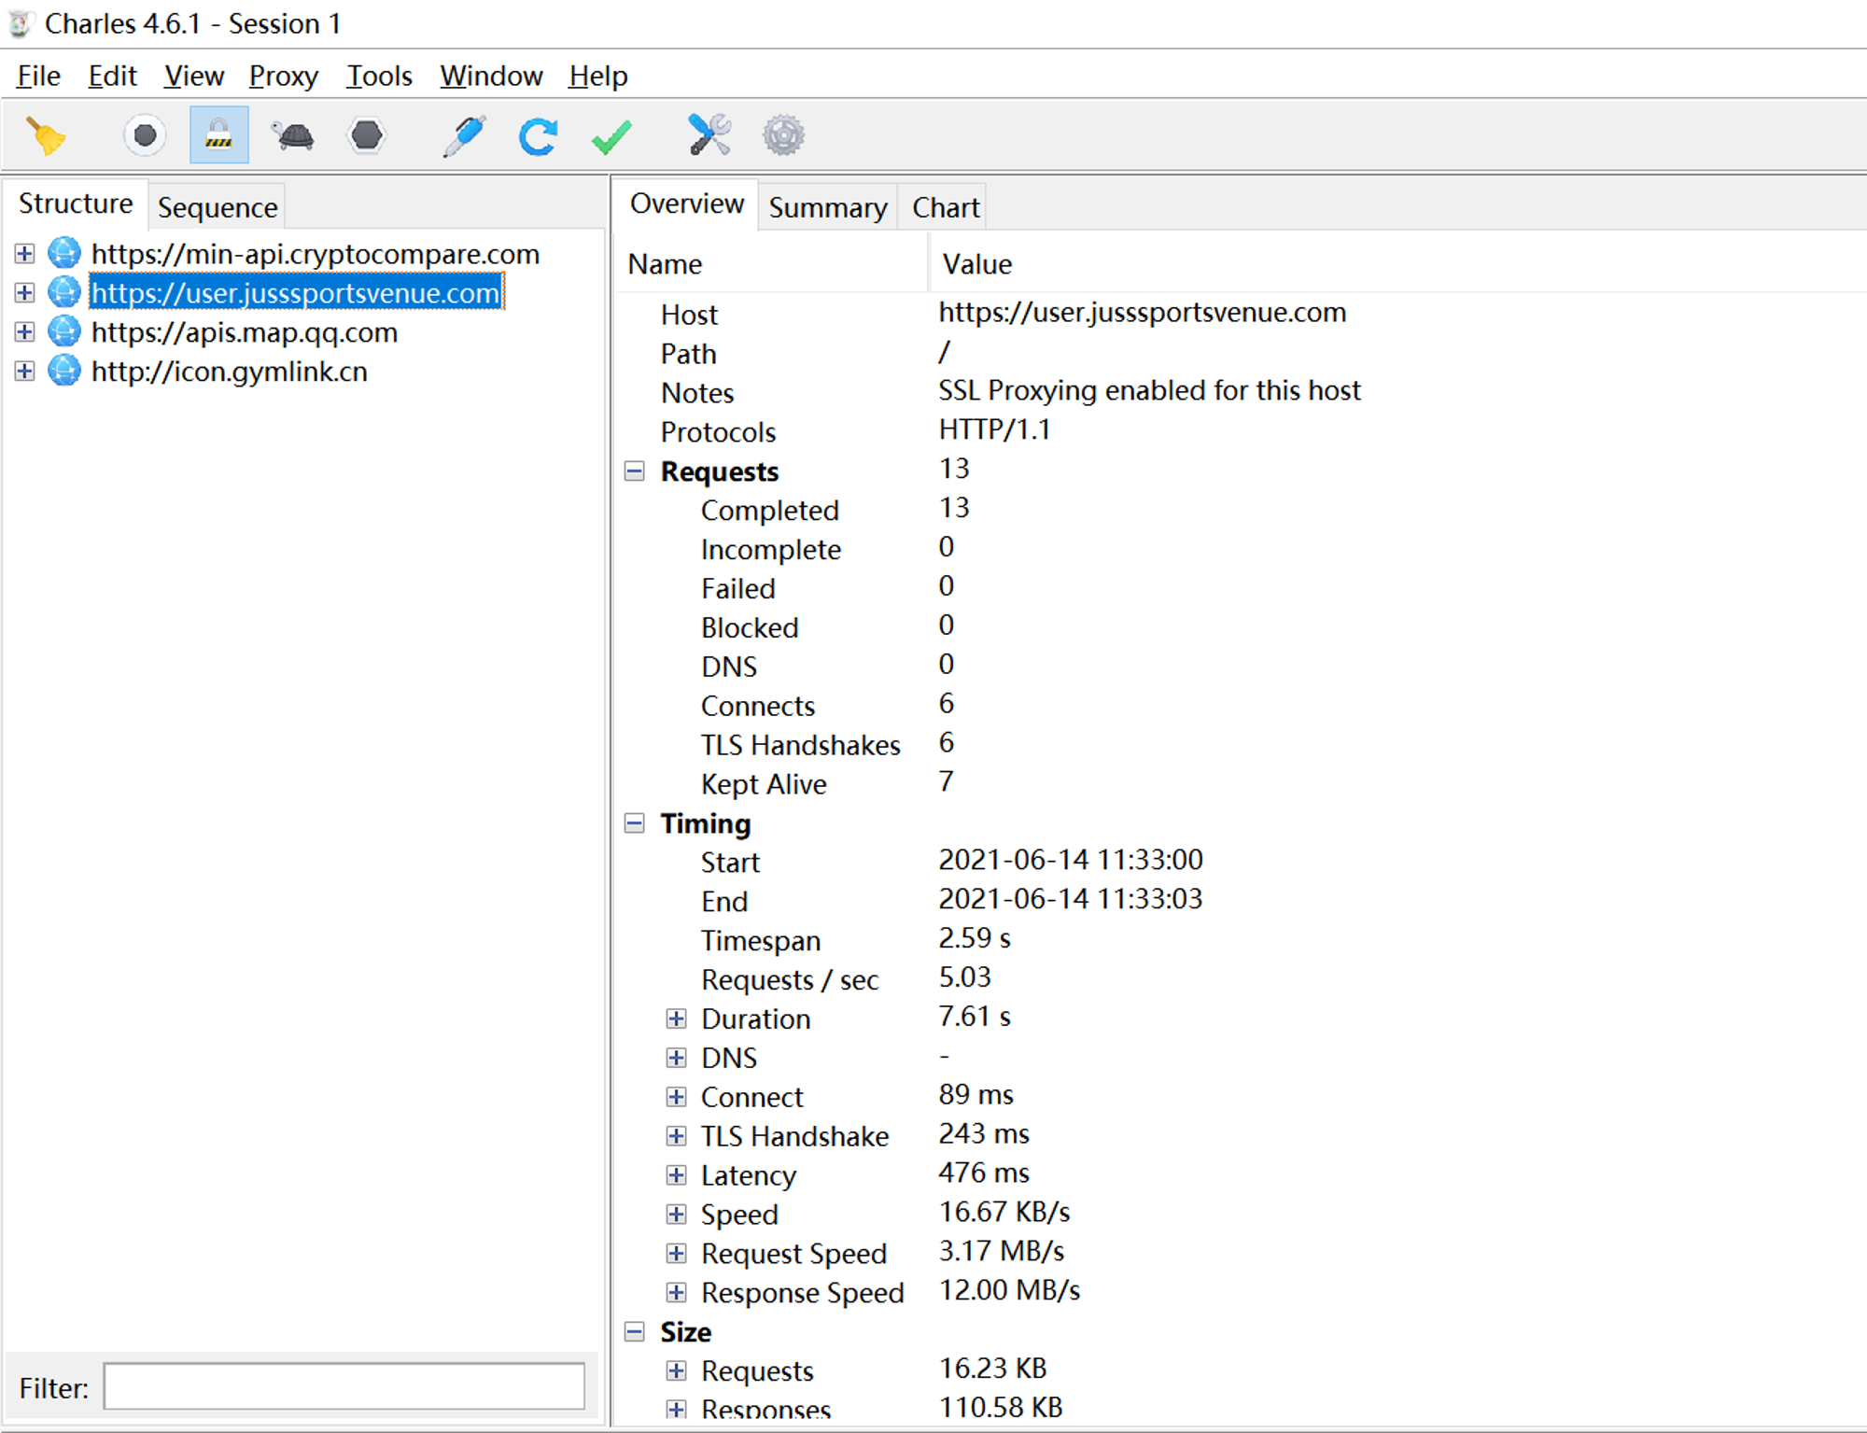Validate selected responses with the green checkmark

612,137
